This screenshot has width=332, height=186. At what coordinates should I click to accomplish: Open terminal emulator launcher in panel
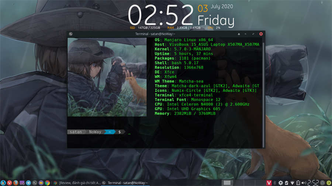35,183
